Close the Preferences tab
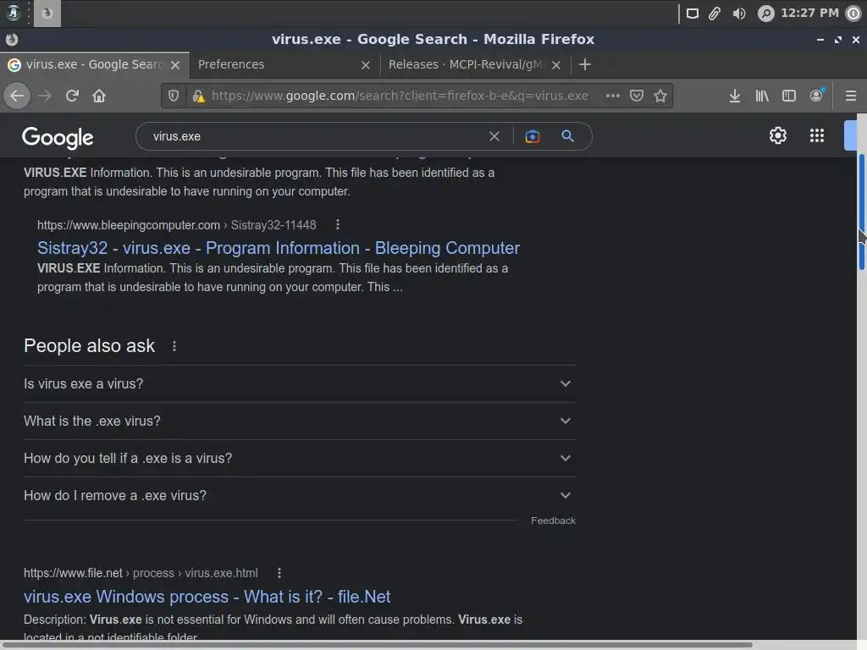The width and height of the screenshot is (867, 650). point(366,65)
